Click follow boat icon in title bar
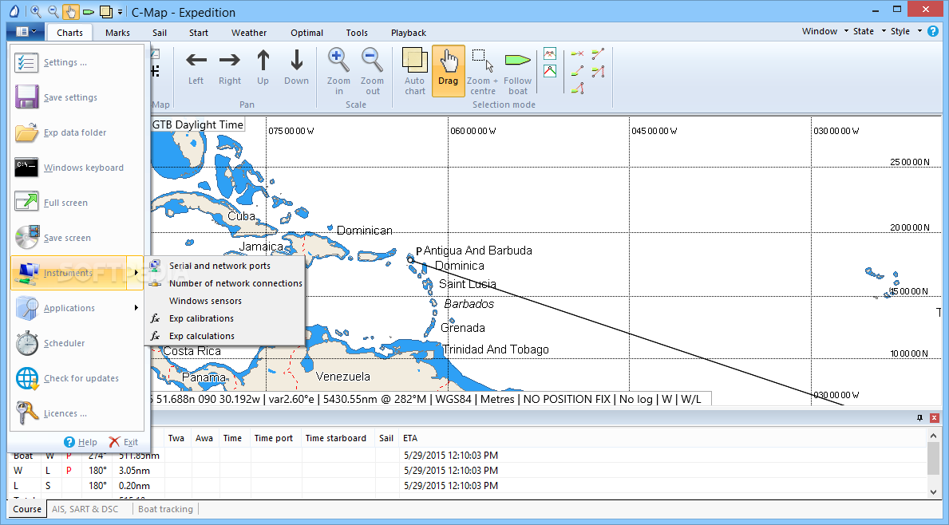Viewport: 949px width, 525px height. coord(89,11)
